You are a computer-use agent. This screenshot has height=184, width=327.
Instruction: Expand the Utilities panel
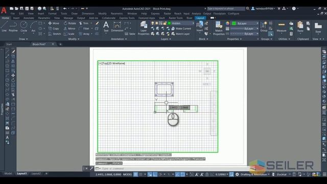pos(284,39)
